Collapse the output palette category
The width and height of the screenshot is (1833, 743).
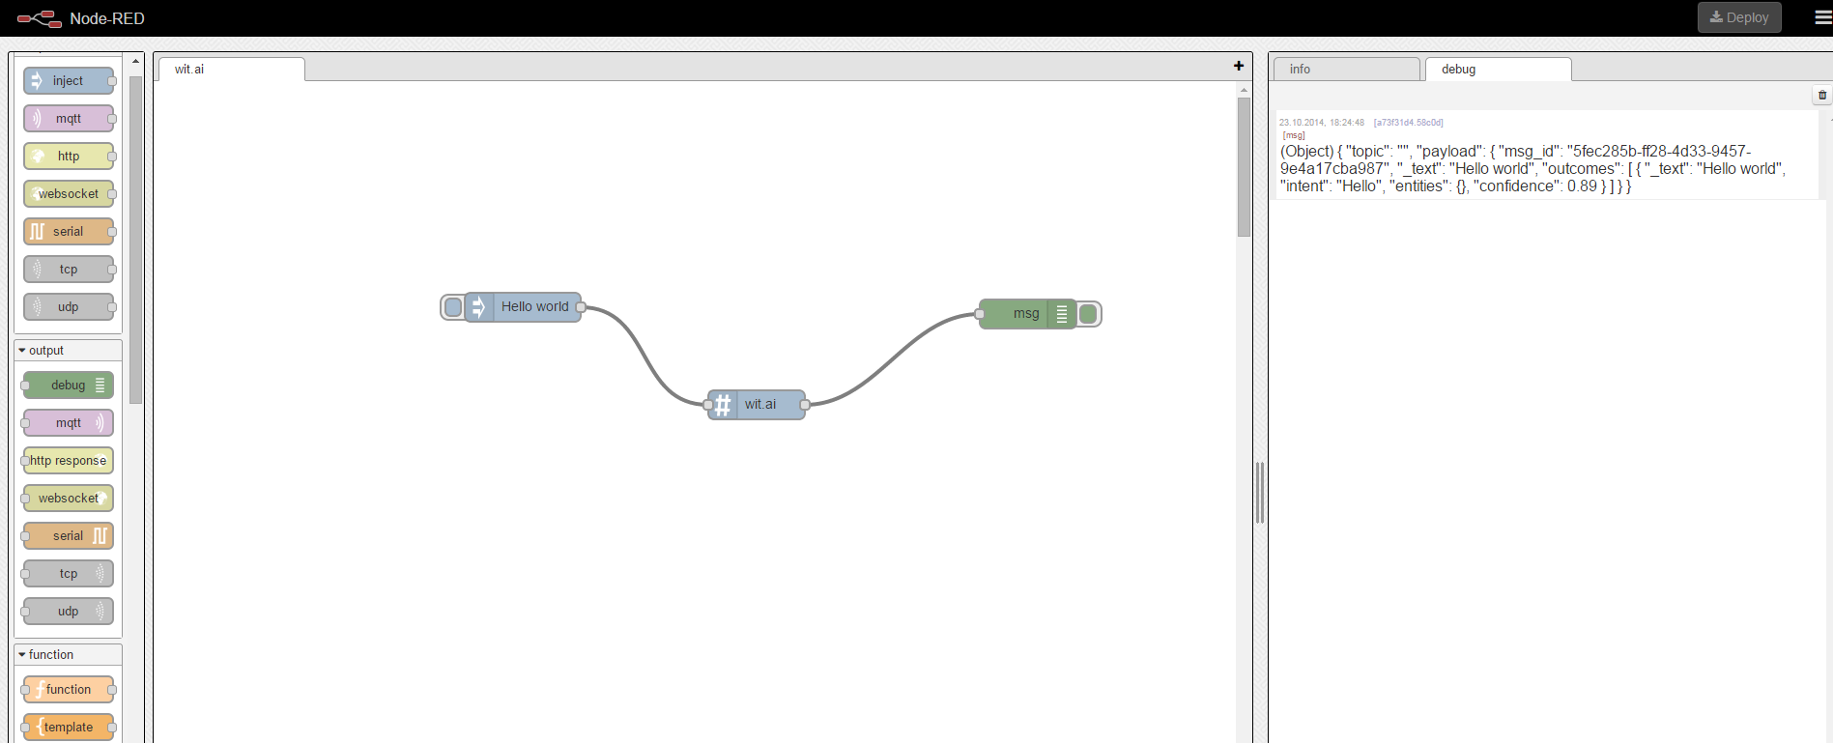68,351
